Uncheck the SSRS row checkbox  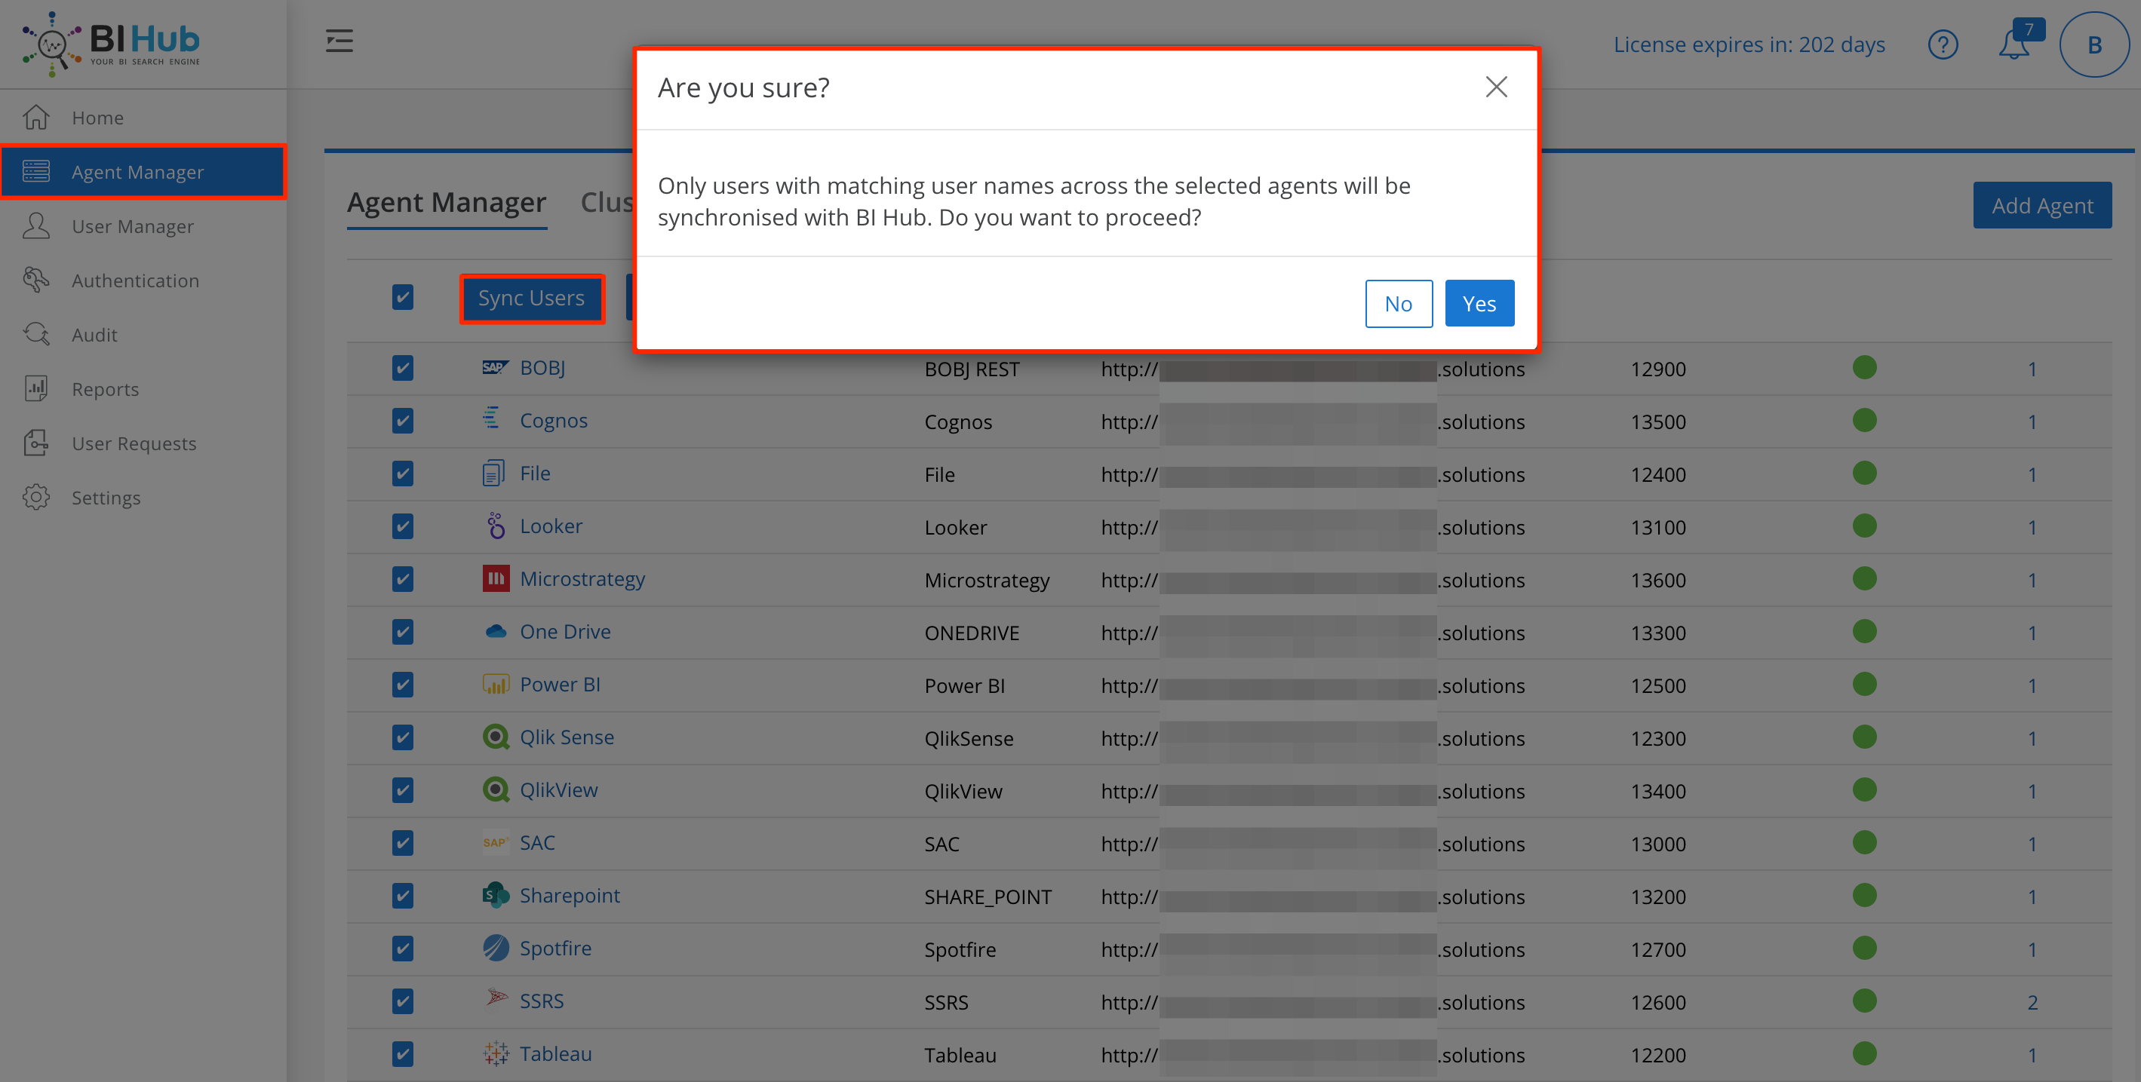click(402, 1001)
